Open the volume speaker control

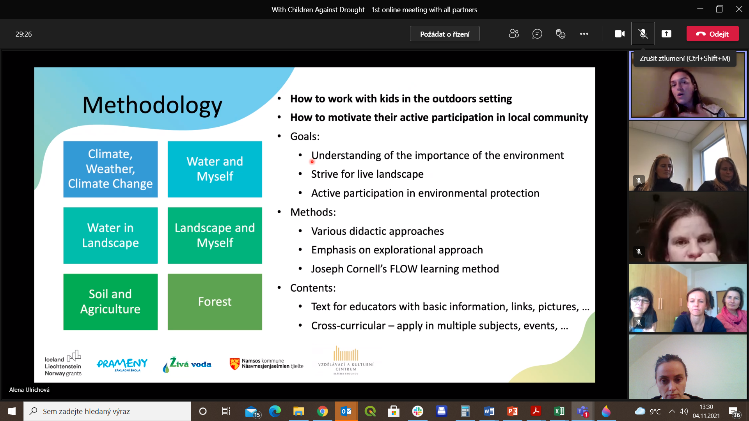pos(683,411)
